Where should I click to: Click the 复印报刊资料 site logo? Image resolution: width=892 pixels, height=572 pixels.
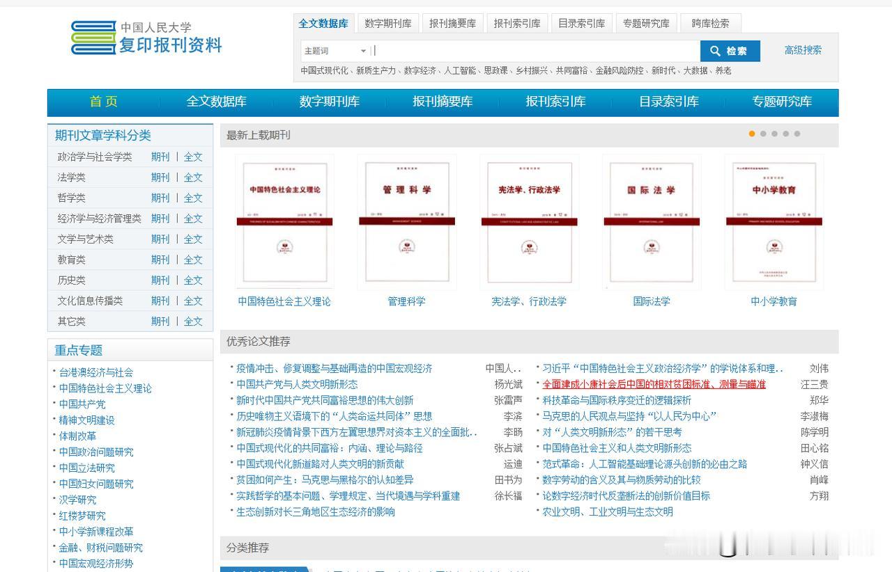point(146,38)
